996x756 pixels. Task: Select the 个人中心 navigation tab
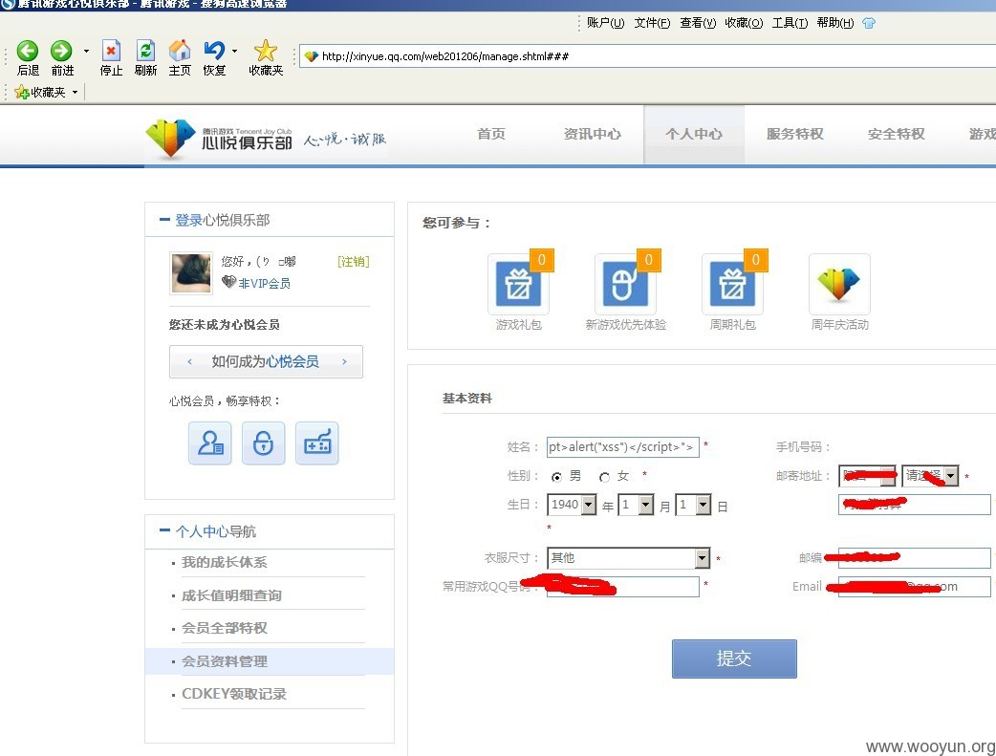(x=694, y=134)
